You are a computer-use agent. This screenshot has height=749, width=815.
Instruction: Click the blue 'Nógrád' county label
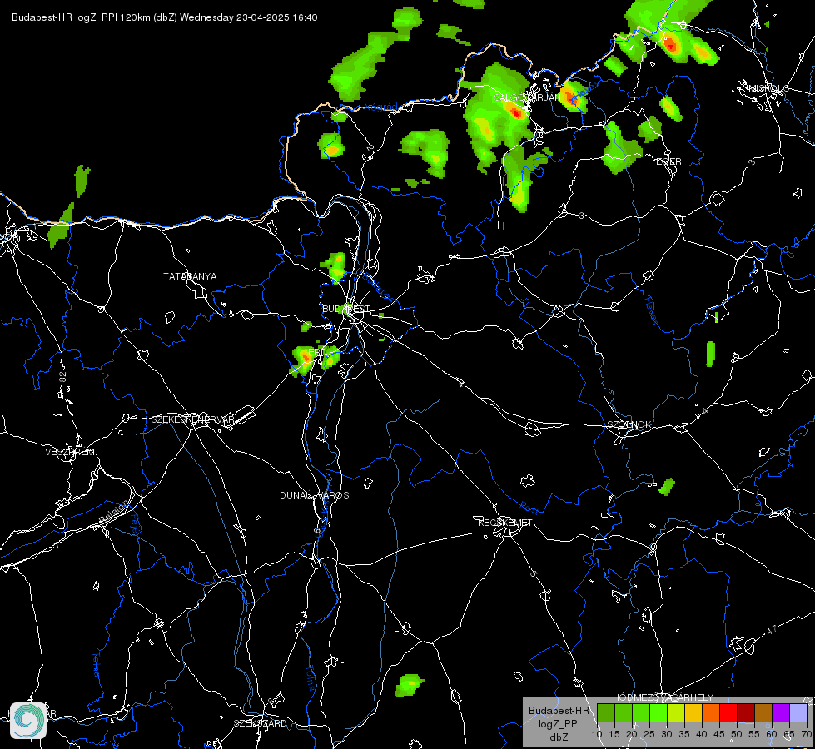point(381,107)
